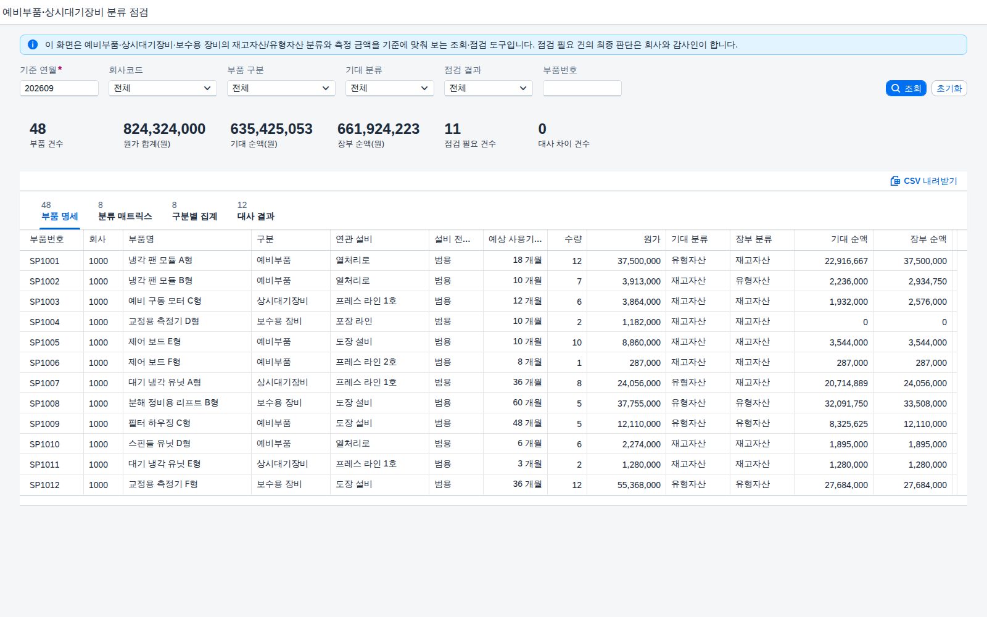
Task: Open the 회사코드 dropdown
Action: point(163,88)
